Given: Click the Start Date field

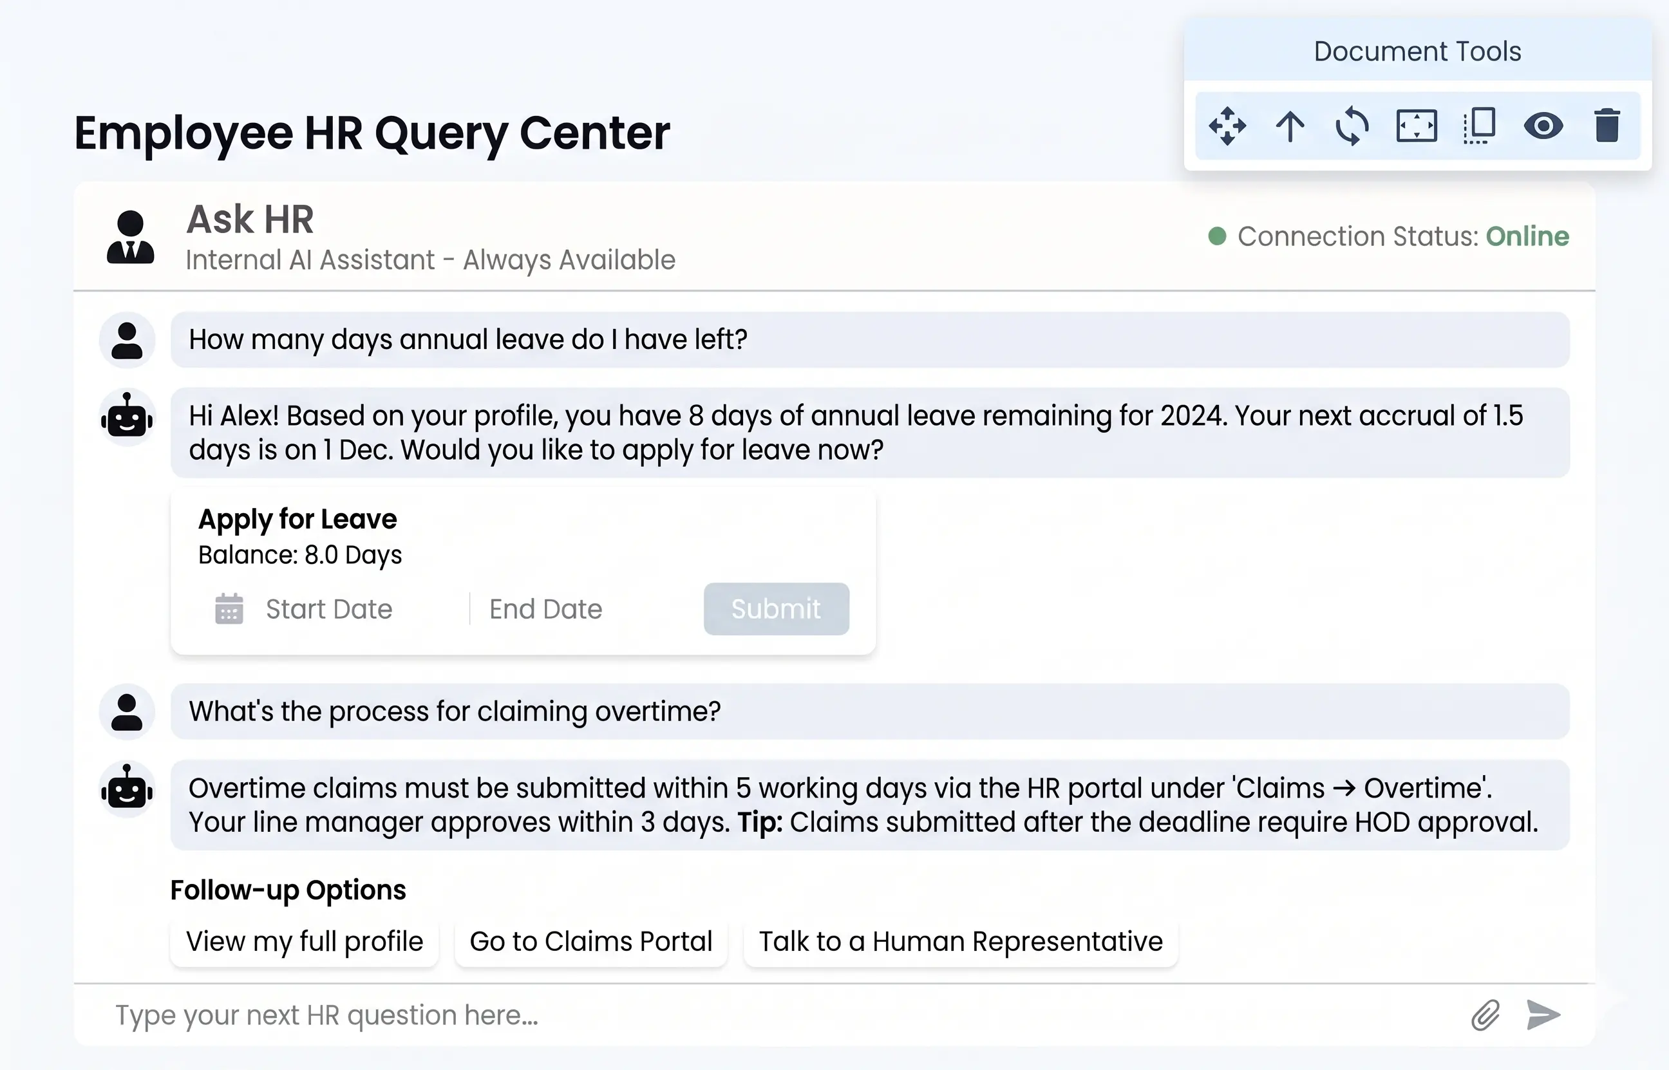Looking at the screenshot, I should pos(328,608).
